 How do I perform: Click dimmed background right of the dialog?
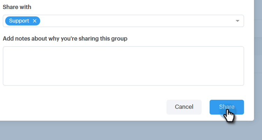[258, 67]
